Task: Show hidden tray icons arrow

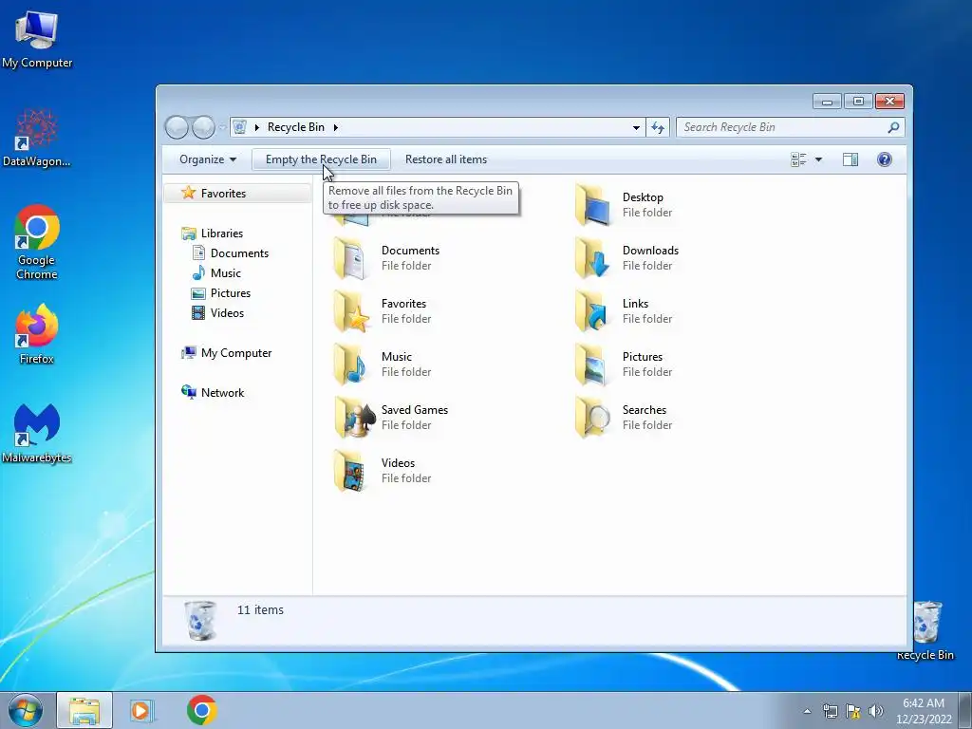Action: [x=807, y=711]
